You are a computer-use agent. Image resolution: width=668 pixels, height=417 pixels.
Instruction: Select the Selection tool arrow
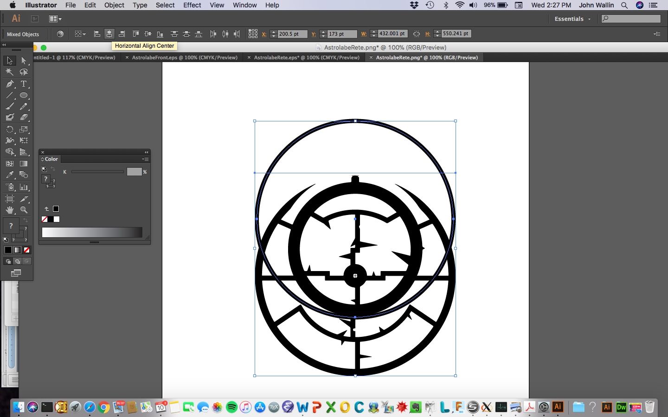coord(10,61)
